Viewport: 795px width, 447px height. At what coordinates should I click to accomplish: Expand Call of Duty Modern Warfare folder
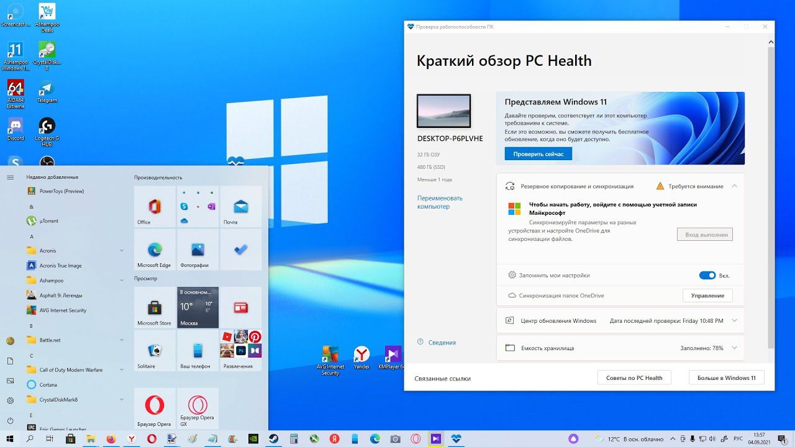tap(76, 370)
